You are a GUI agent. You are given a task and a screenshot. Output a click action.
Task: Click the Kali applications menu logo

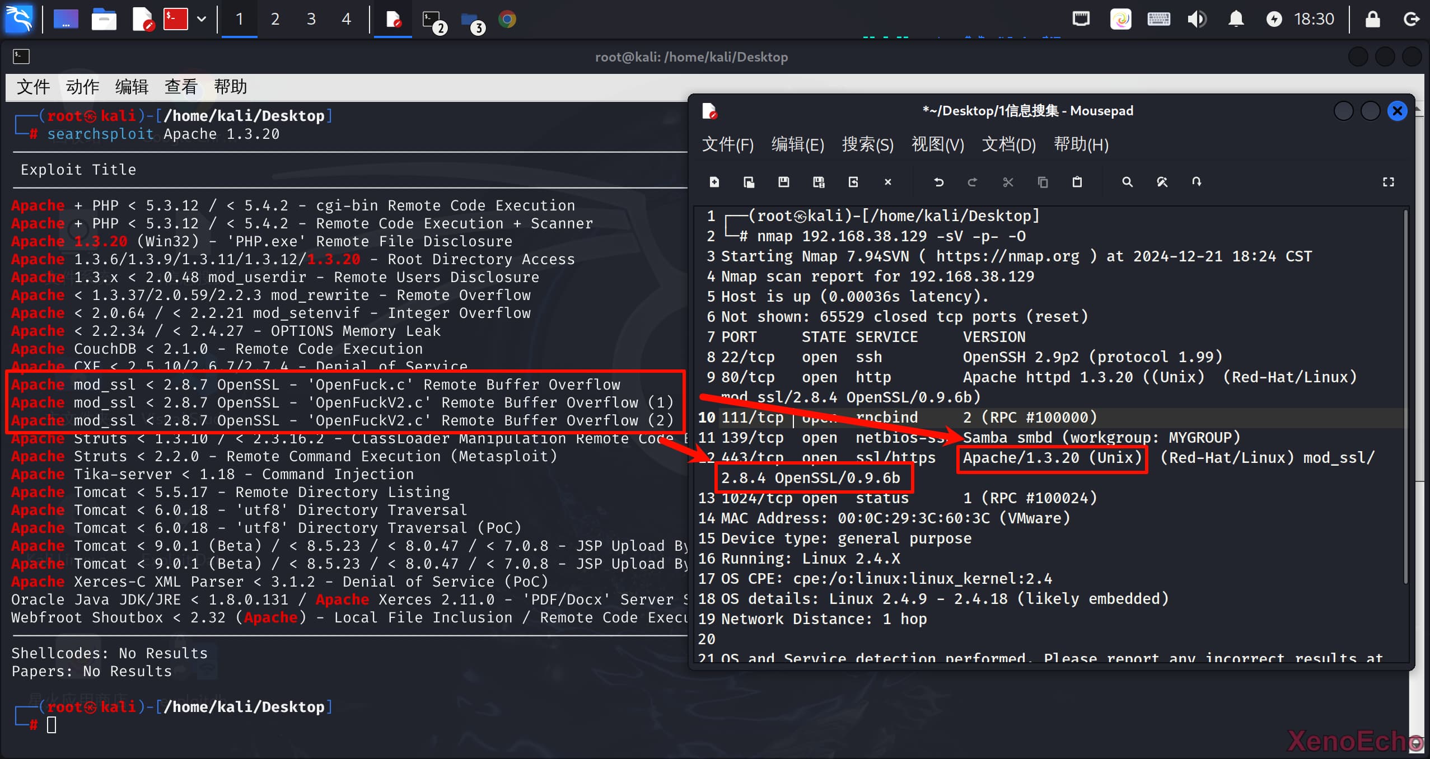pyautogui.click(x=19, y=20)
